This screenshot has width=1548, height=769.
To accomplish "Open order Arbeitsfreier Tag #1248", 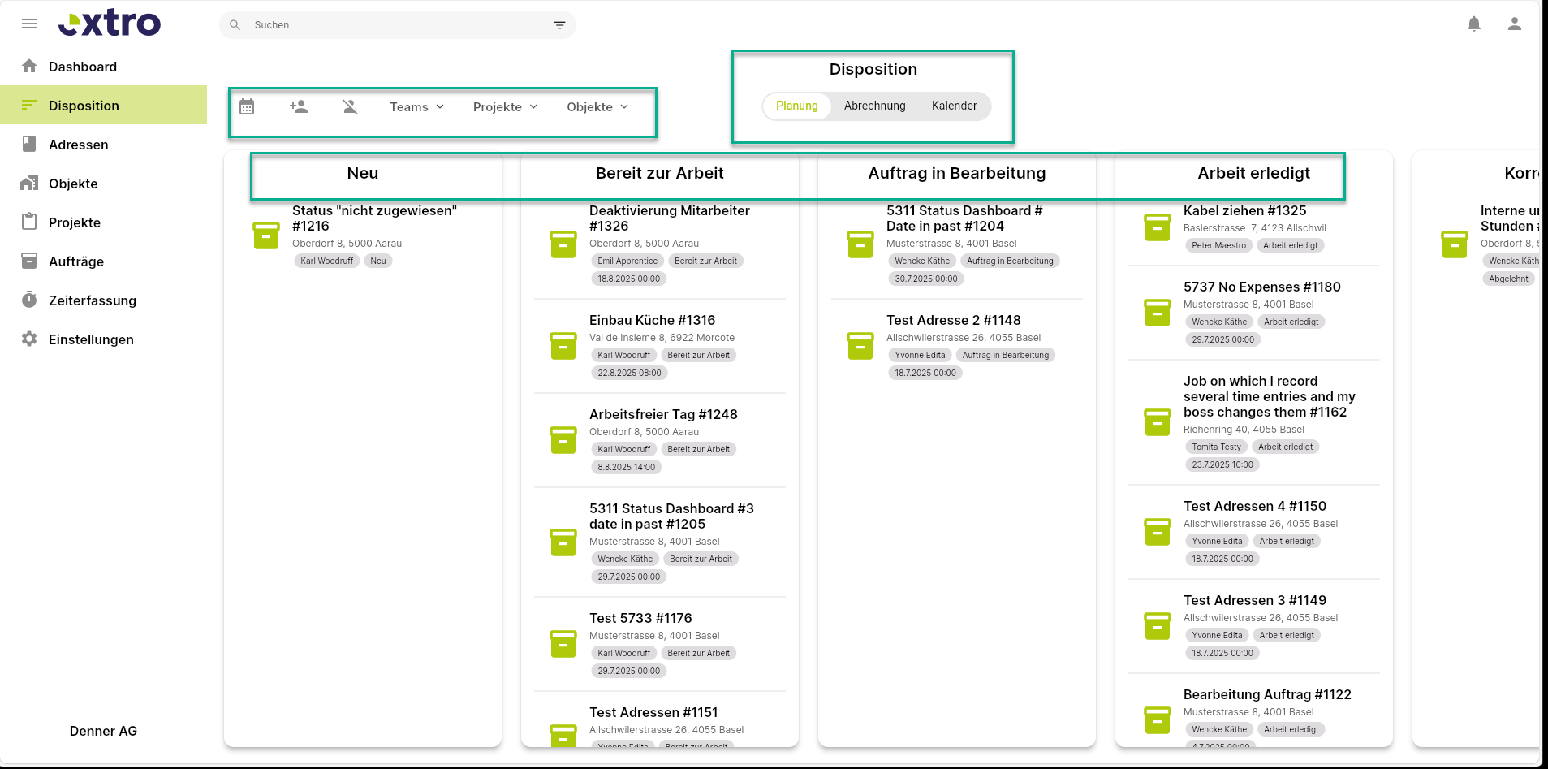I will point(663,414).
